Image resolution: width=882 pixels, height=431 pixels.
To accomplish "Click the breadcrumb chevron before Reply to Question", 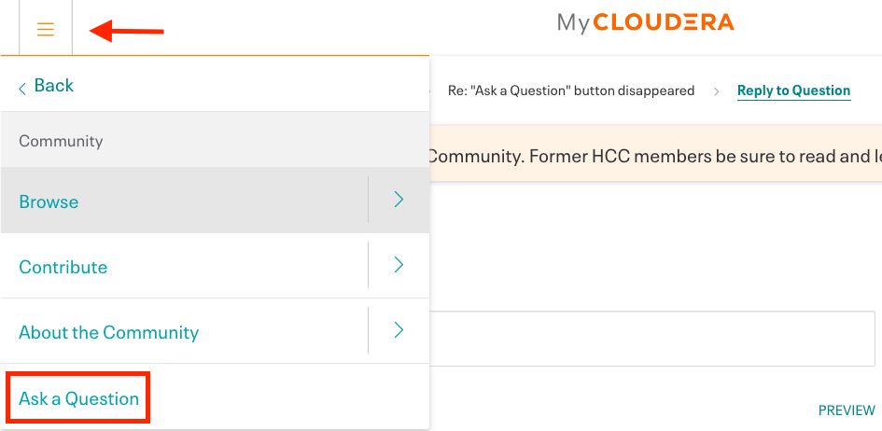I will coord(717,91).
